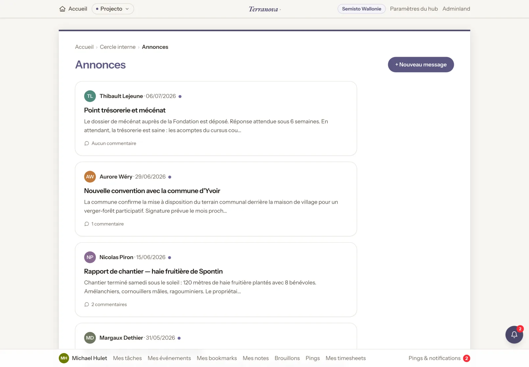The height and width of the screenshot is (367, 529).
Task: Click the date 15/06/2026
Action: point(151,257)
